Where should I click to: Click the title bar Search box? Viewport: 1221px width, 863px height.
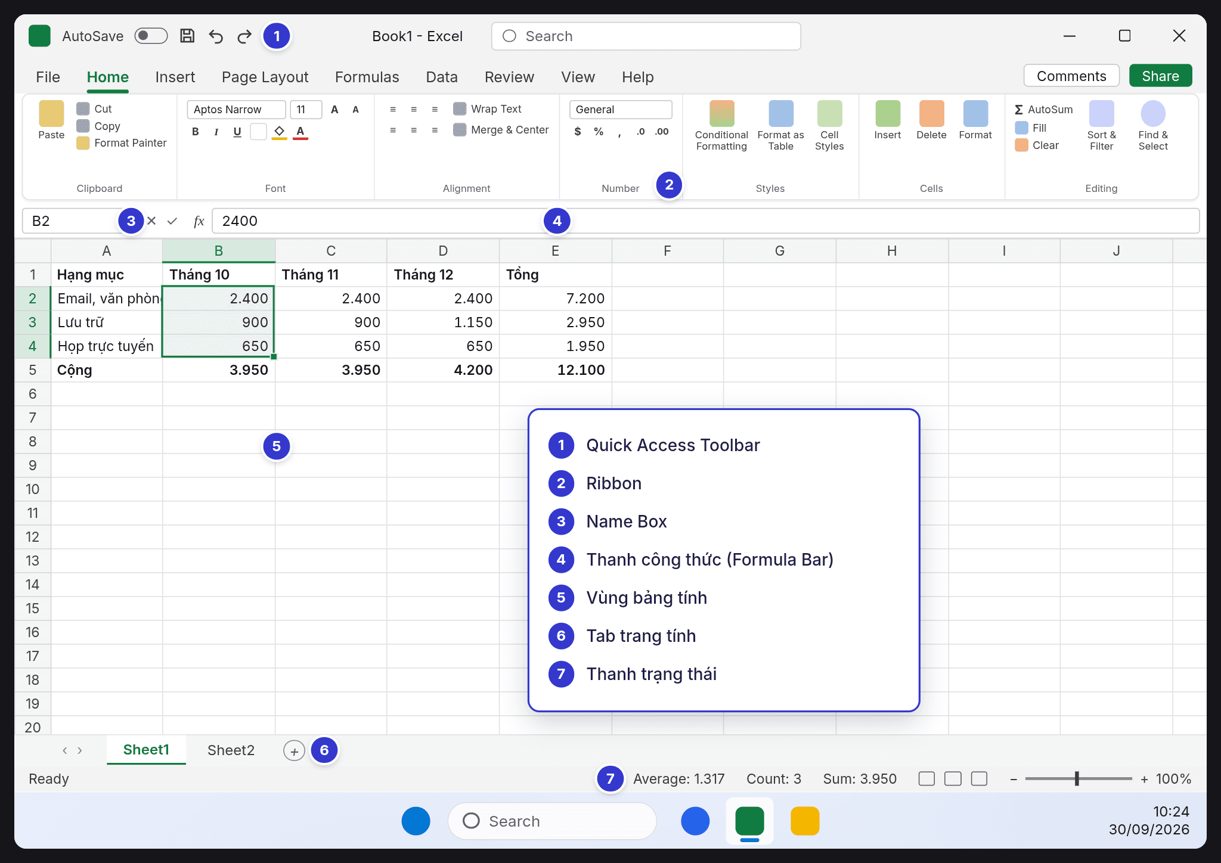pyautogui.click(x=646, y=36)
